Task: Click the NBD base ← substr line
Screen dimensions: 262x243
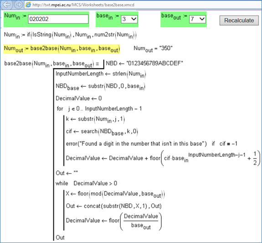Action: click(x=100, y=87)
